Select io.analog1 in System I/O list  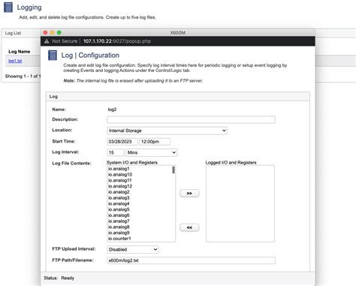pyautogui.click(x=139, y=169)
